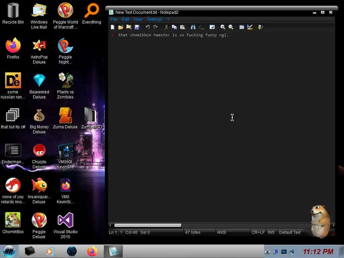Copy selection with the toolbar Copy icon
Image resolution: width=344 pixels, height=258 pixels.
pyautogui.click(x=174, y=27)
